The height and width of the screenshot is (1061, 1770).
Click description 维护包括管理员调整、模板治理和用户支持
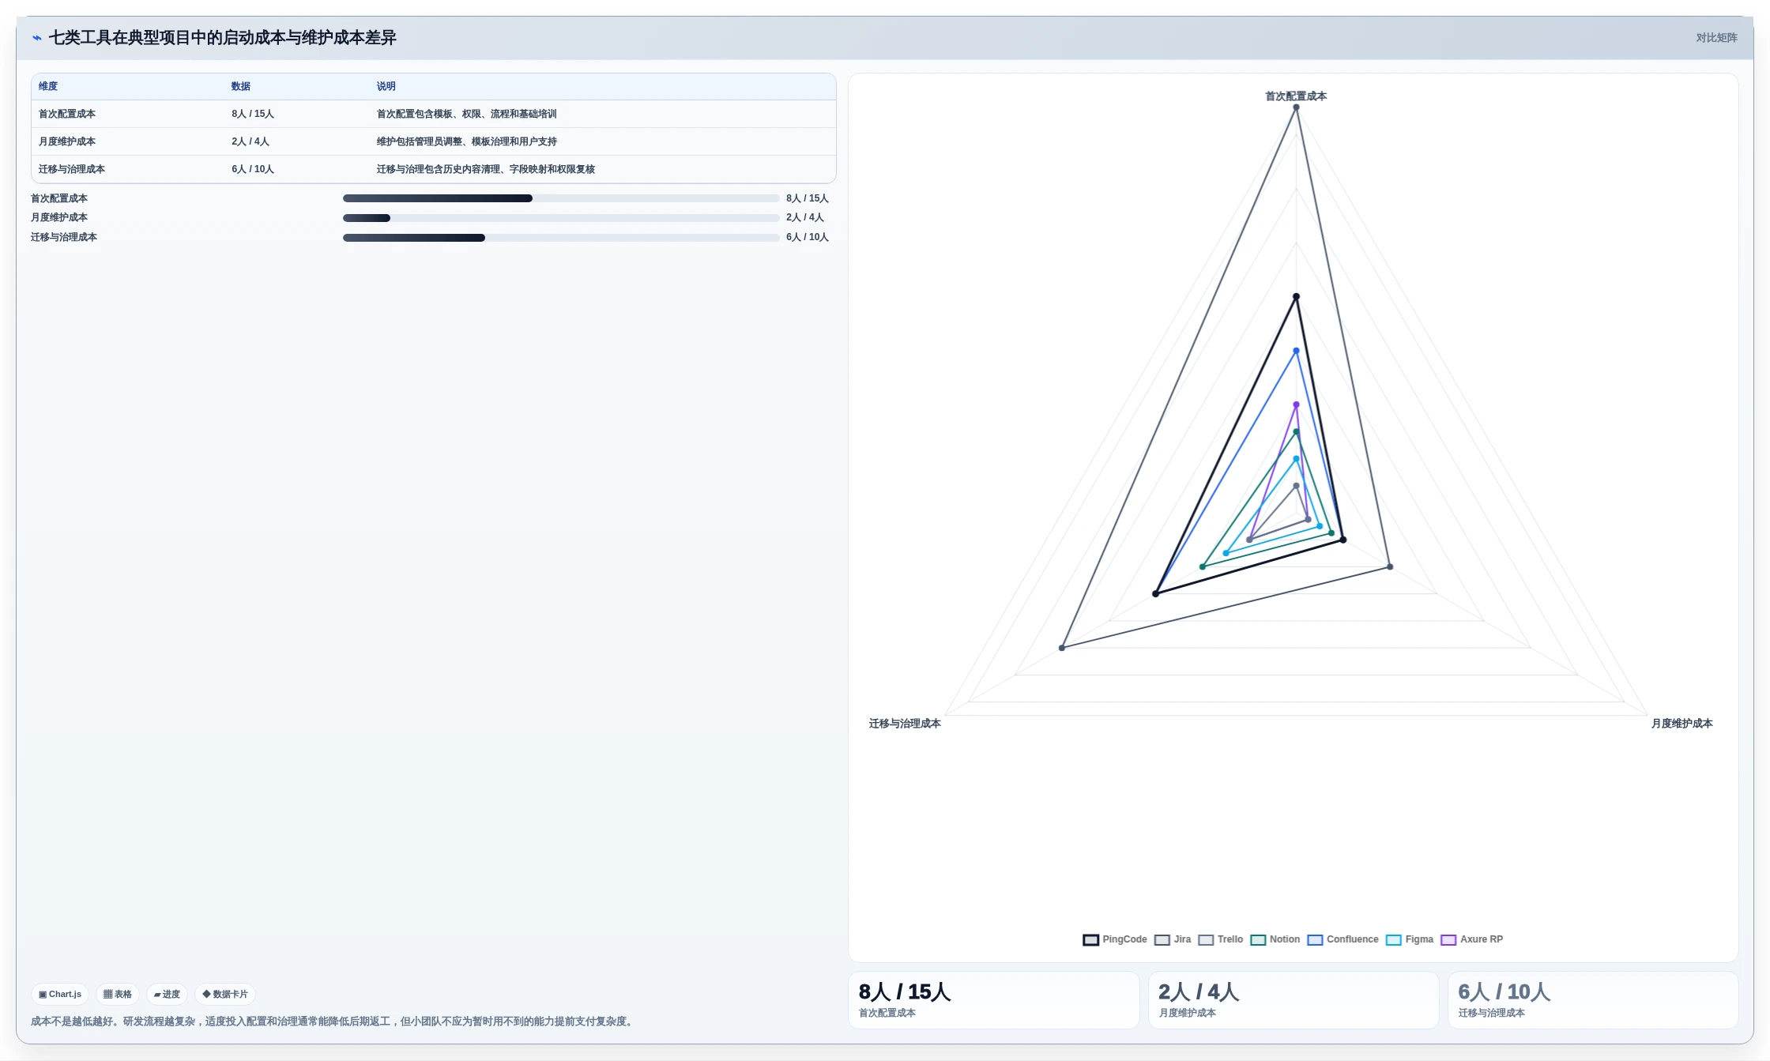tap(467, 141)
